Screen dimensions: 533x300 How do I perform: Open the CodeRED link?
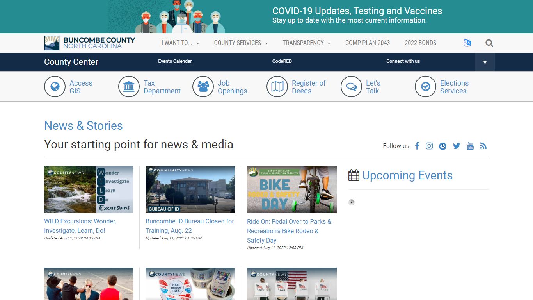pos(282,61)
